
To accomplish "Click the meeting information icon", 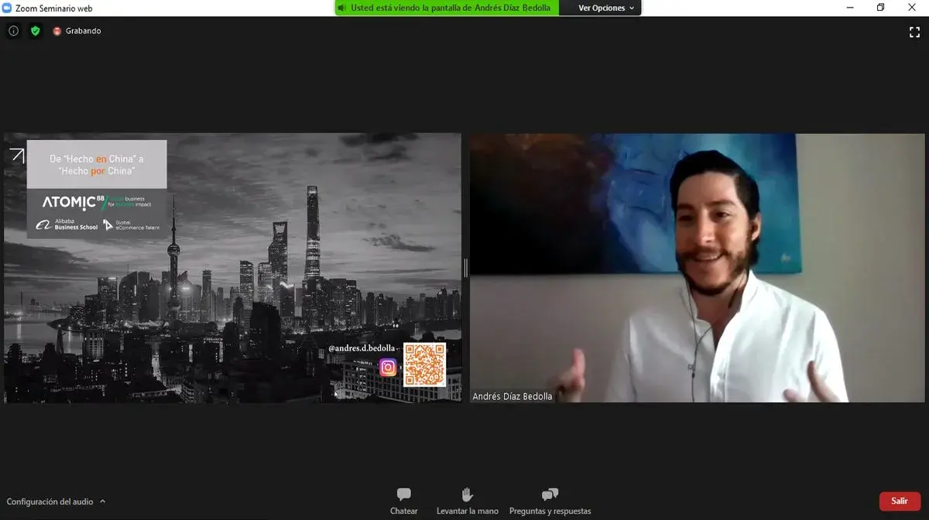I will [13, 31].
